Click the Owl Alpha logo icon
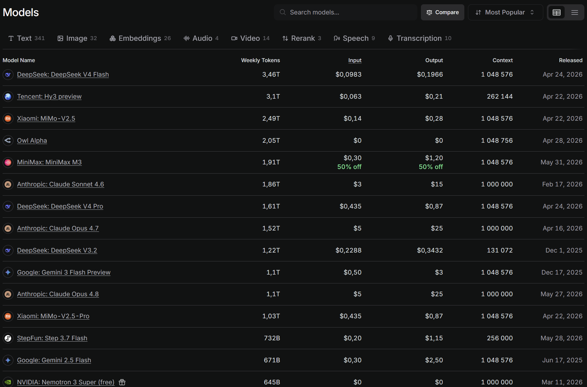The height and width of the screenshot is (387, 587). point(8,140)
